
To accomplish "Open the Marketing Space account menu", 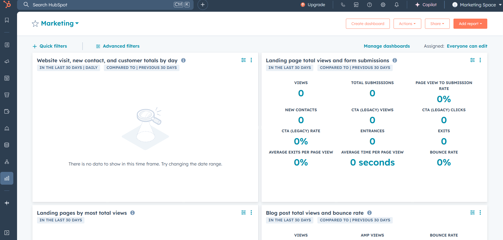I will pos(477,5).
